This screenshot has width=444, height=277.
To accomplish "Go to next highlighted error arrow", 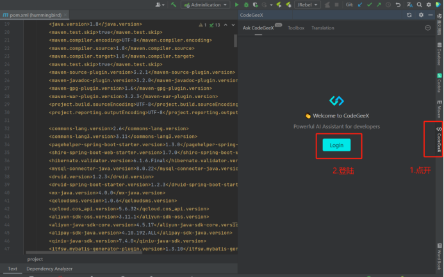I will coord(233,25).
